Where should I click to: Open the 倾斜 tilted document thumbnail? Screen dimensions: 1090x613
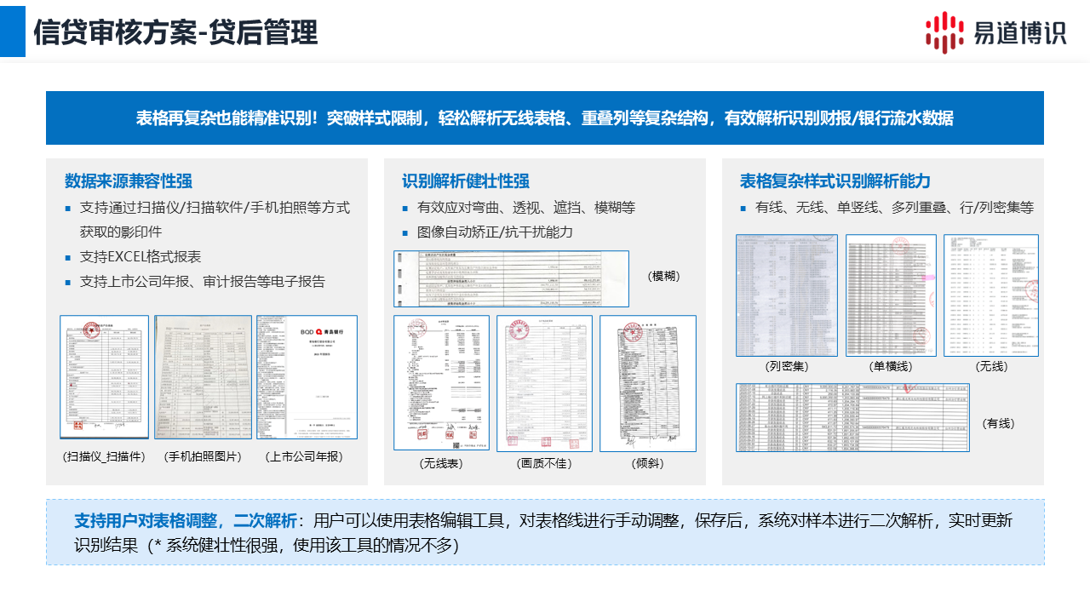click(647, 382)
